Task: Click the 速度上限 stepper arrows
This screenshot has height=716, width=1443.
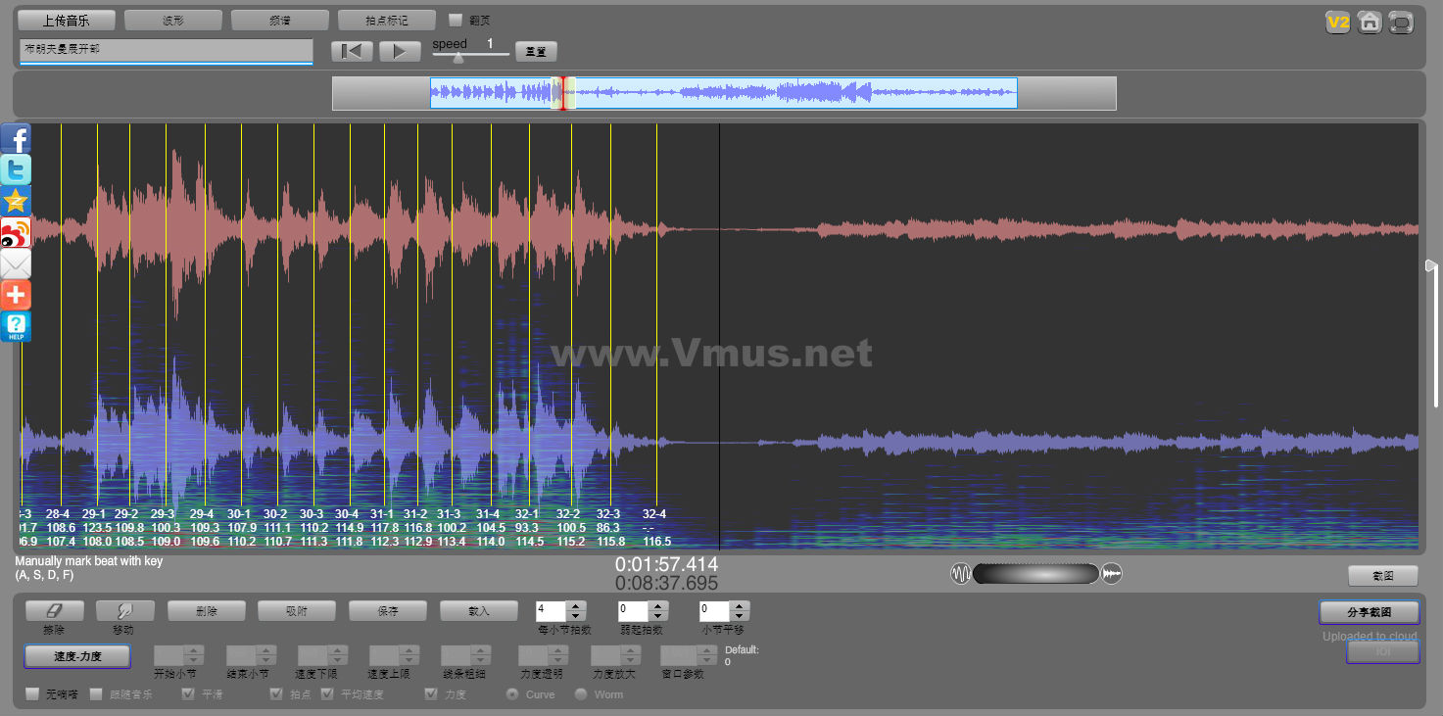Action: coord(409,655)
